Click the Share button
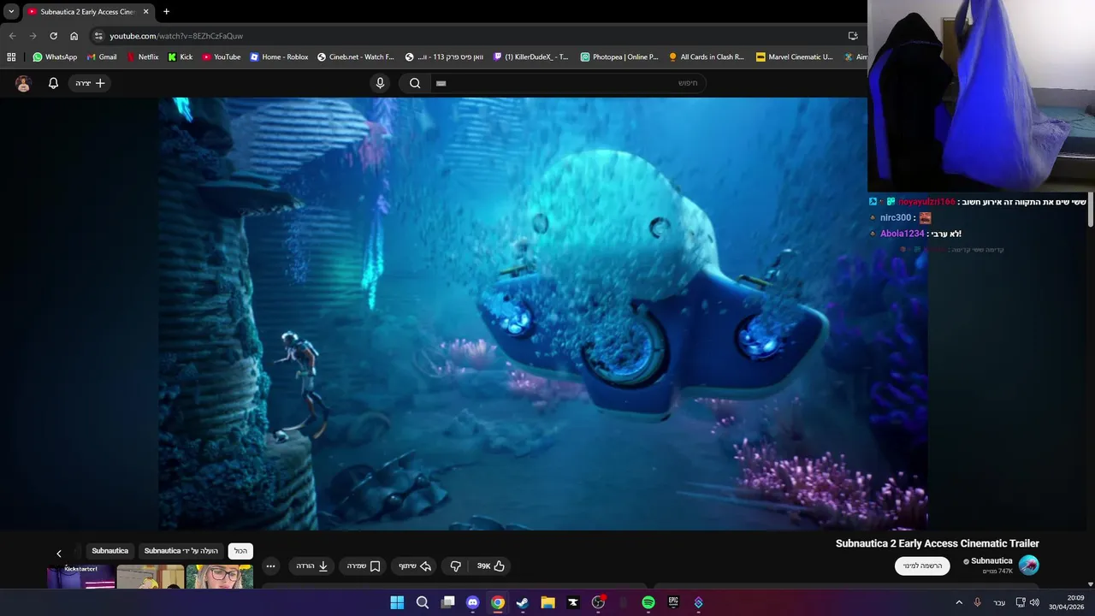Viewport: 1095px width, 616px height. tap(415, 566)
